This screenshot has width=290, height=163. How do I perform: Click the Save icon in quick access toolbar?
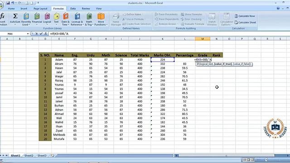tap(8, 3)
